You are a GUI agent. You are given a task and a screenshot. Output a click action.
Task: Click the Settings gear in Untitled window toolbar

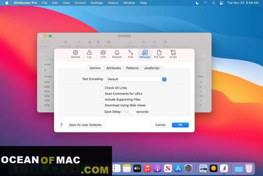pyautogui.click(x=66, y=42)
